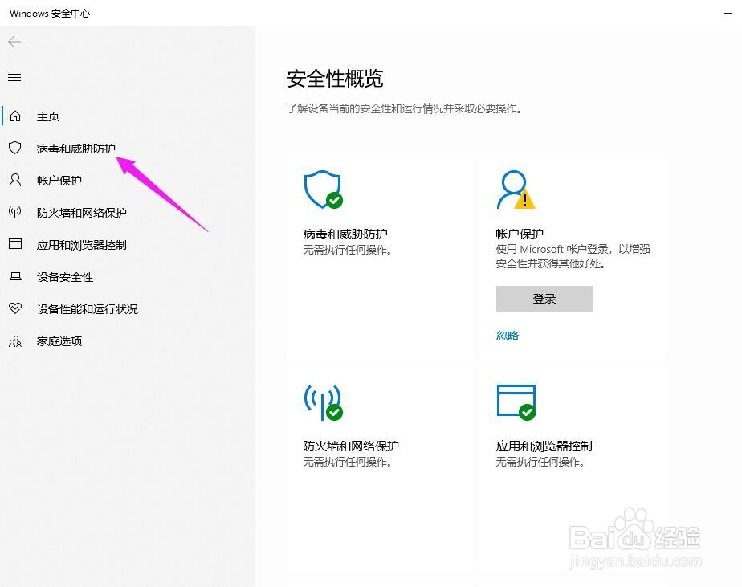Viewport: 742px width, 587px height.
Task: Expand the navigation with the hamburger menu
Action: point(14,77)
